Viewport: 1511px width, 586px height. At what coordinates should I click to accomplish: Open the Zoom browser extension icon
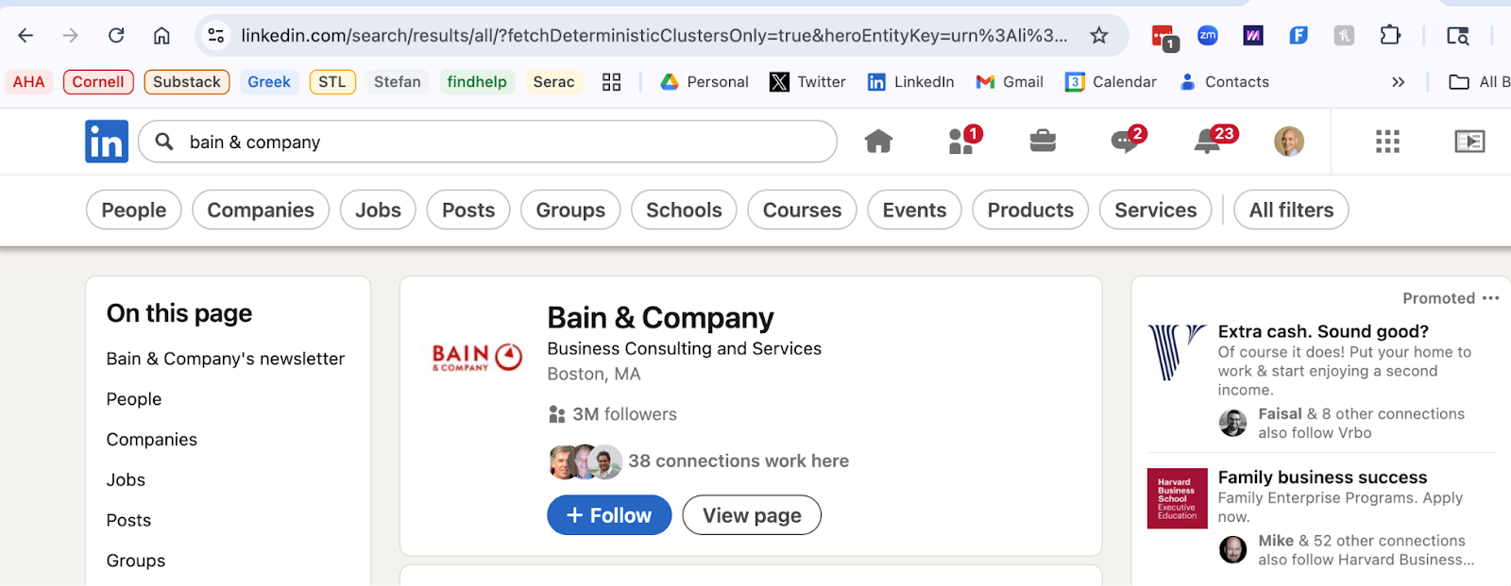[x=1207, y=36]
